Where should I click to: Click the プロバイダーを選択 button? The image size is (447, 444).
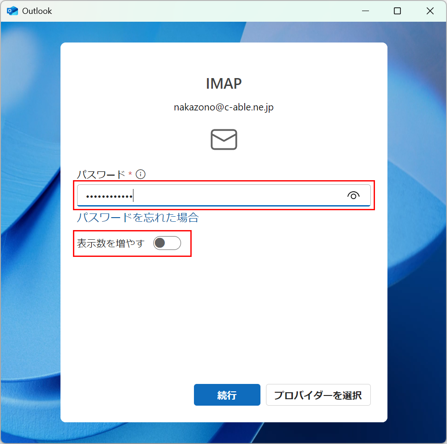tap(318, 395)
